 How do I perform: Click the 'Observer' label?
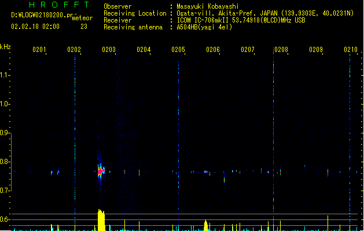pyautogui.click(x=117, y=6)
